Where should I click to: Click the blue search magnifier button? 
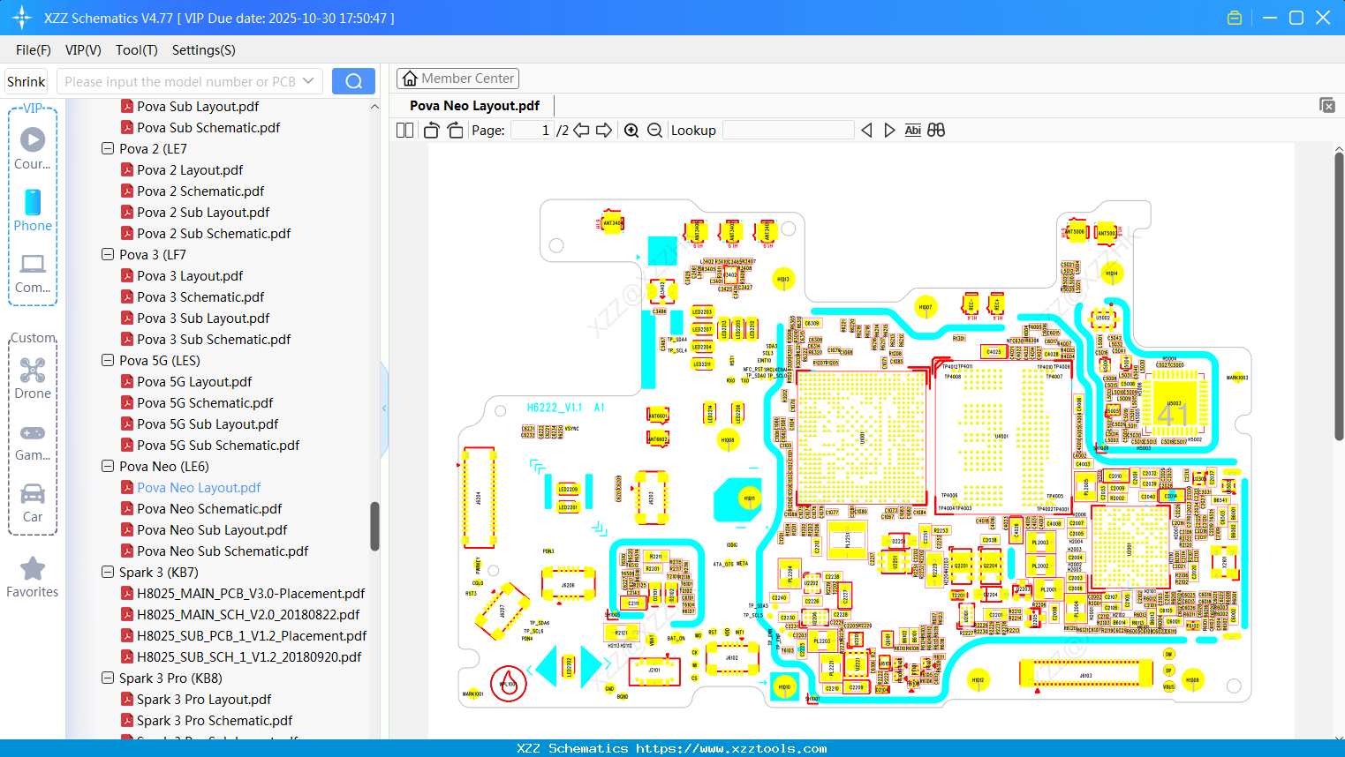(353, 81)
